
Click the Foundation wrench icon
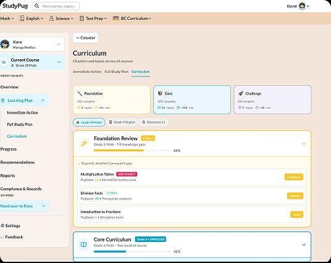80,93
